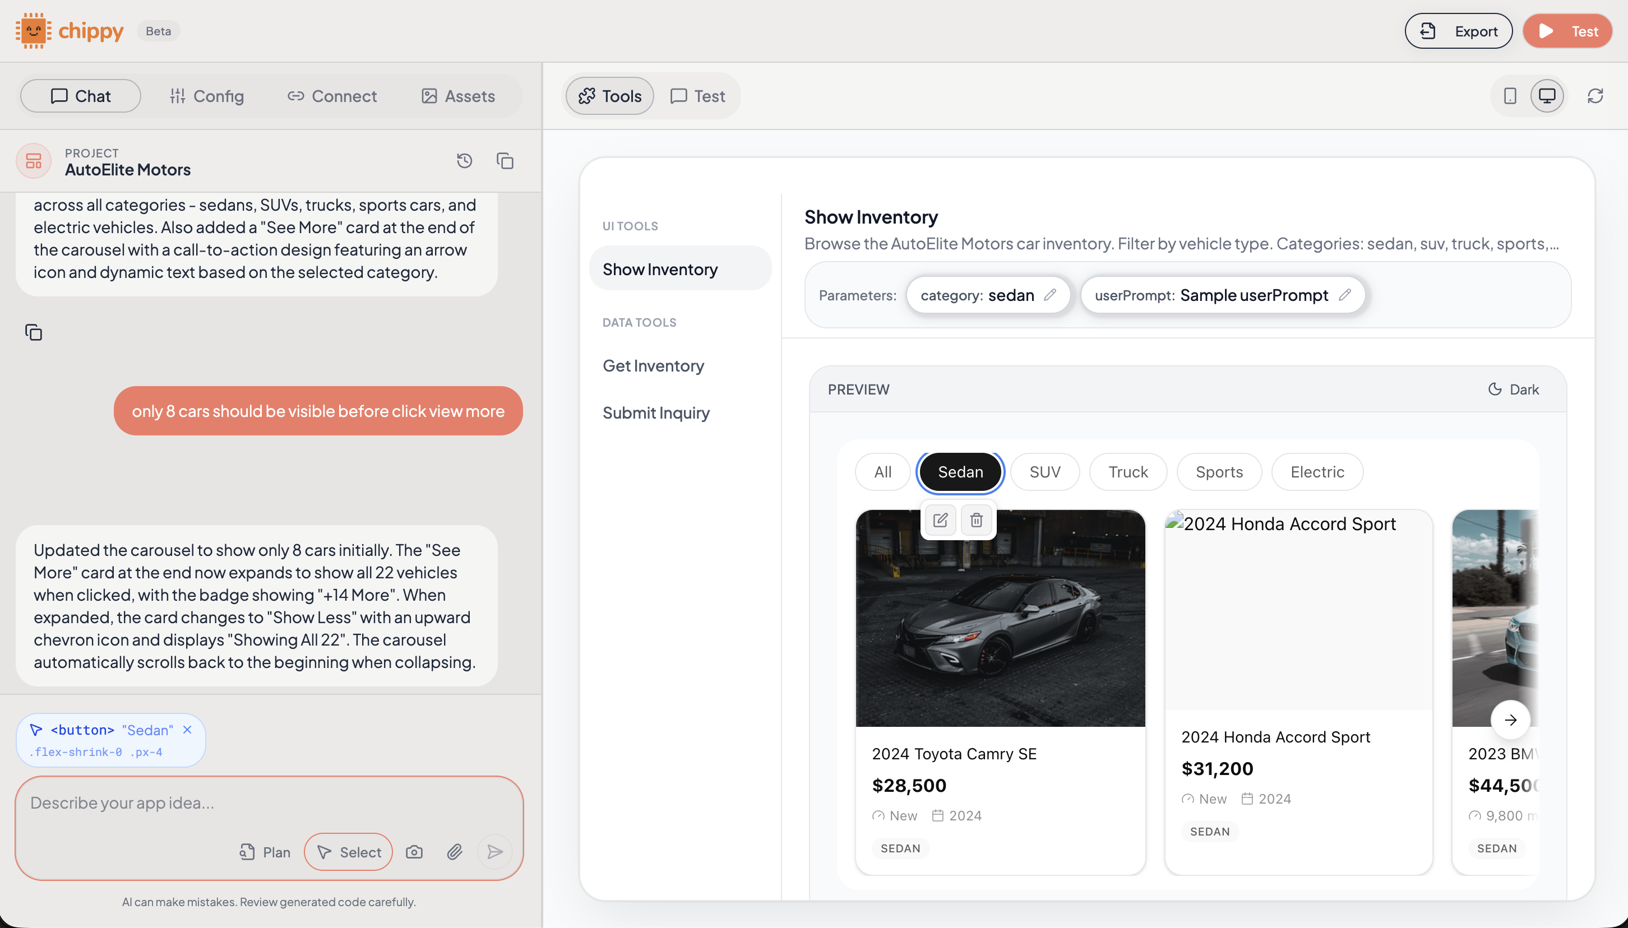Click the AutoElite Motors project icon

pos(33,161)
